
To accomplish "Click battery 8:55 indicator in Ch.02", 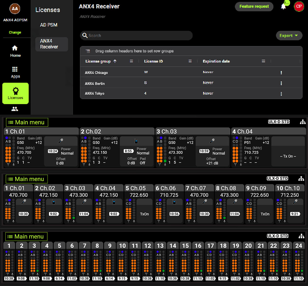I will 128,151.
